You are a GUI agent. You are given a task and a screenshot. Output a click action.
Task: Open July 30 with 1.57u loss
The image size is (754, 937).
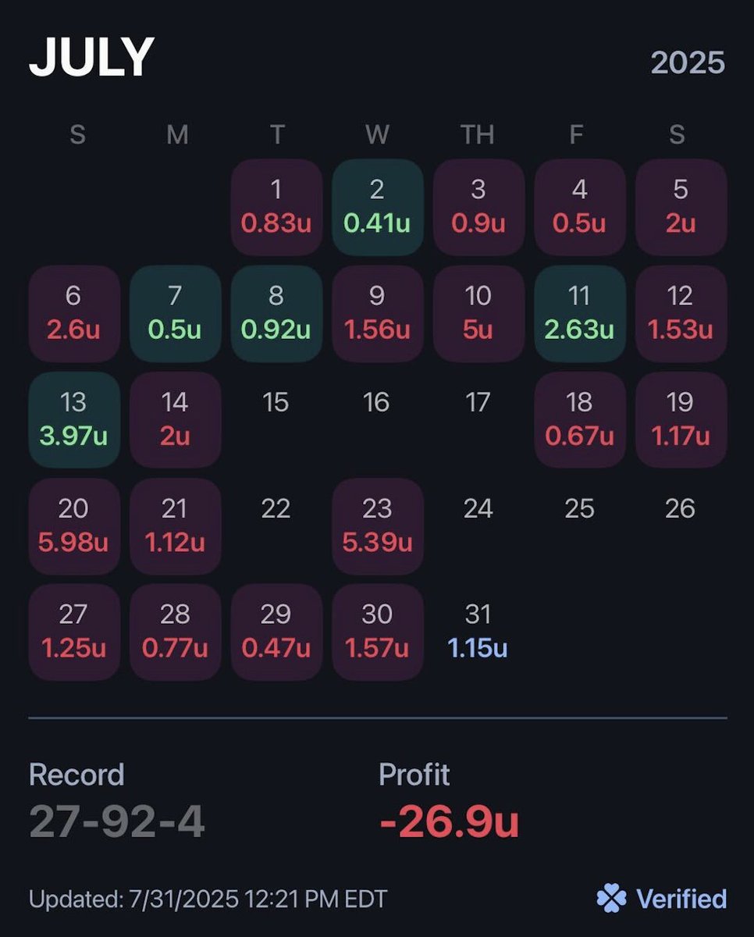(x=377, y=632)
